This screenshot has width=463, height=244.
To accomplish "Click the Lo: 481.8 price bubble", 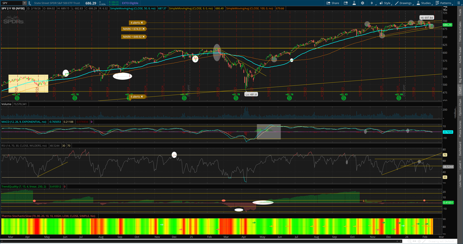I will [251, 94].
